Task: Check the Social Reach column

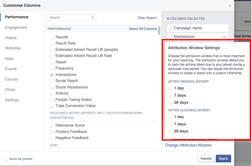Action: [x=52, y=81]
